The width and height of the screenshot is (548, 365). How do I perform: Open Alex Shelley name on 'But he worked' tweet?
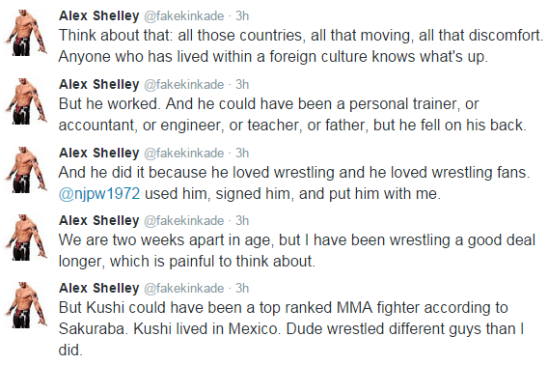point(99,84)
